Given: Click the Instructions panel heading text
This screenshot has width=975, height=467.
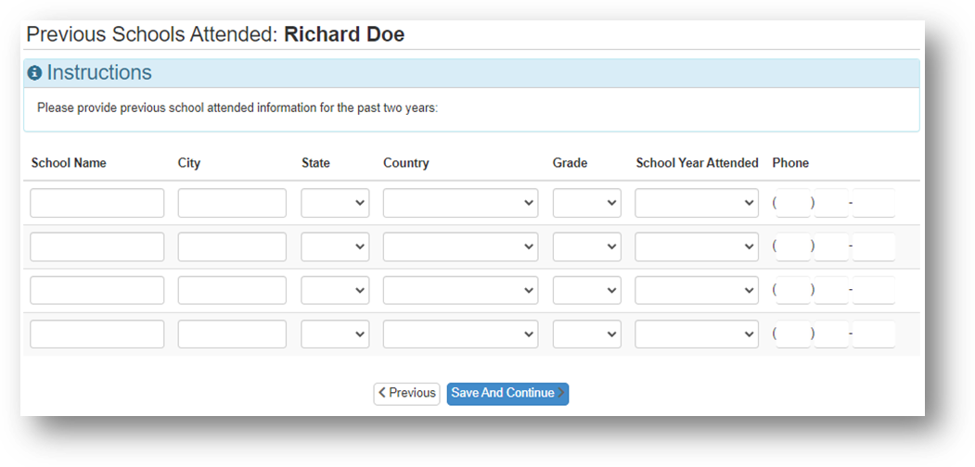Looking at the screenshot, I should point(99,72).
